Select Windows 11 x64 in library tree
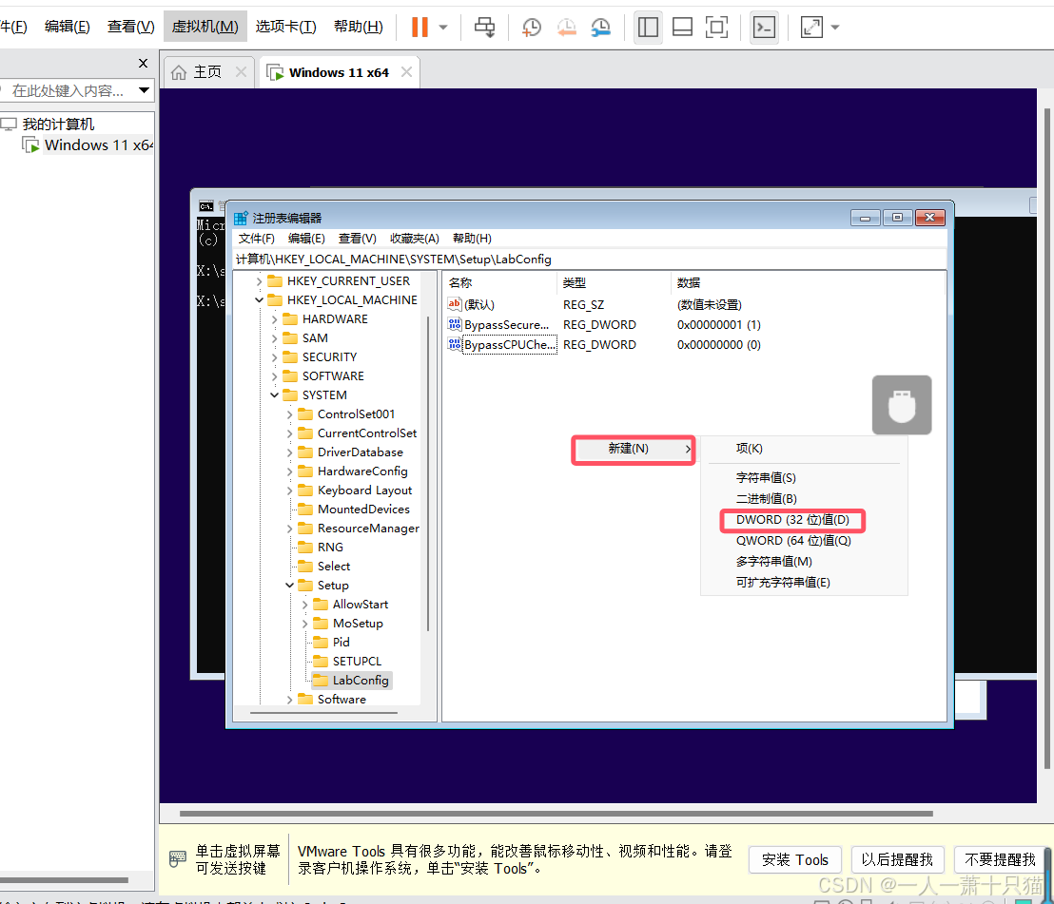1054x904 pixels. (98, 145)
